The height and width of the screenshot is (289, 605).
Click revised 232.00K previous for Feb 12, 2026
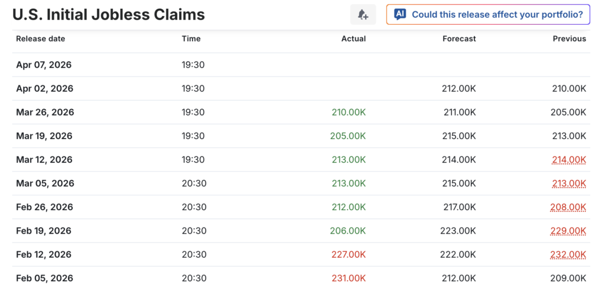[x=568, y=254]
